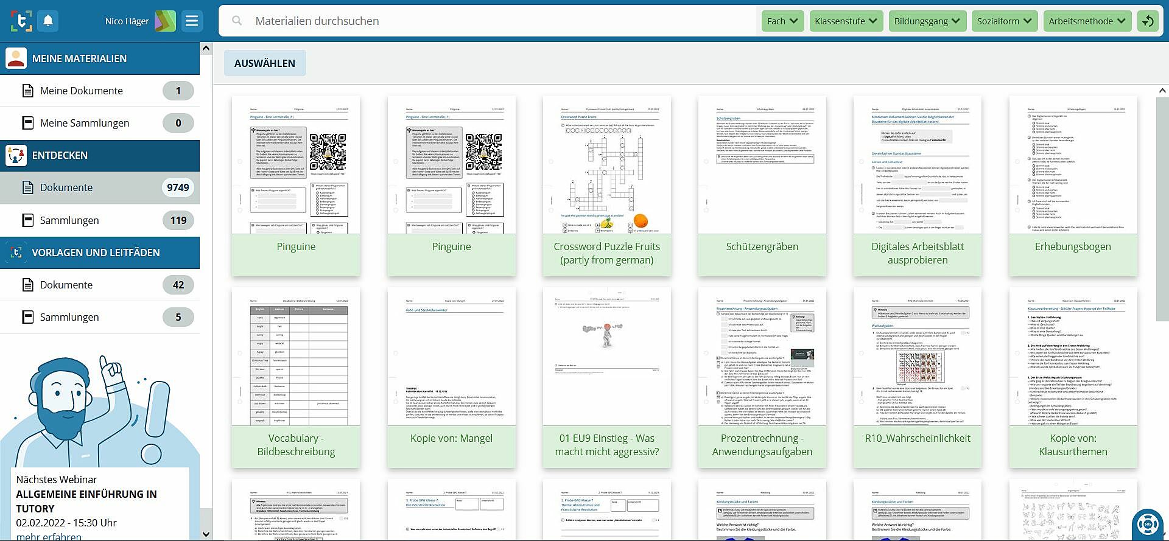Open the notifications bell
The height and width of the screenshot is (541, 1169).
pos(48,21)
